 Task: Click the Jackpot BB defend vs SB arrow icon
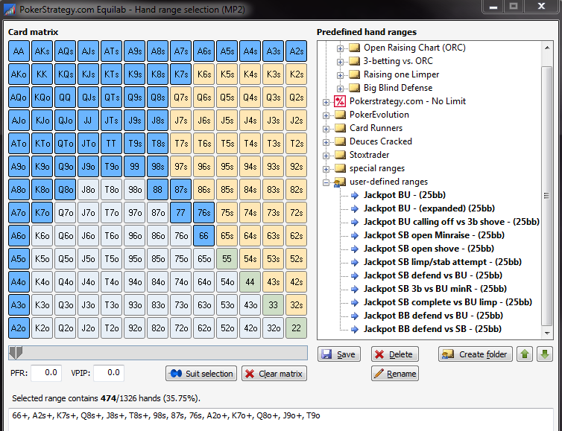pyautogui.click(x=355, y=329)
